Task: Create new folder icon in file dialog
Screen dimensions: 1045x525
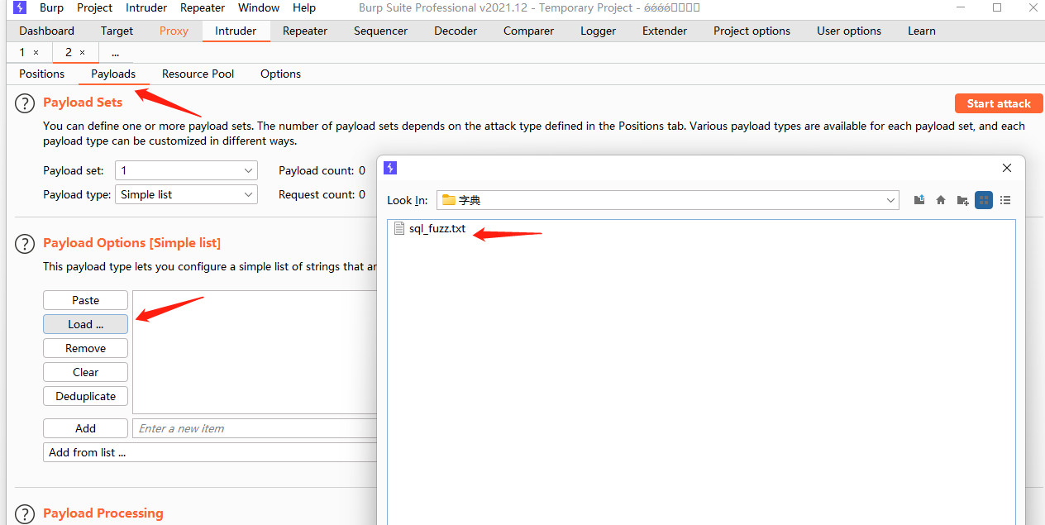Action: [962, 200]
